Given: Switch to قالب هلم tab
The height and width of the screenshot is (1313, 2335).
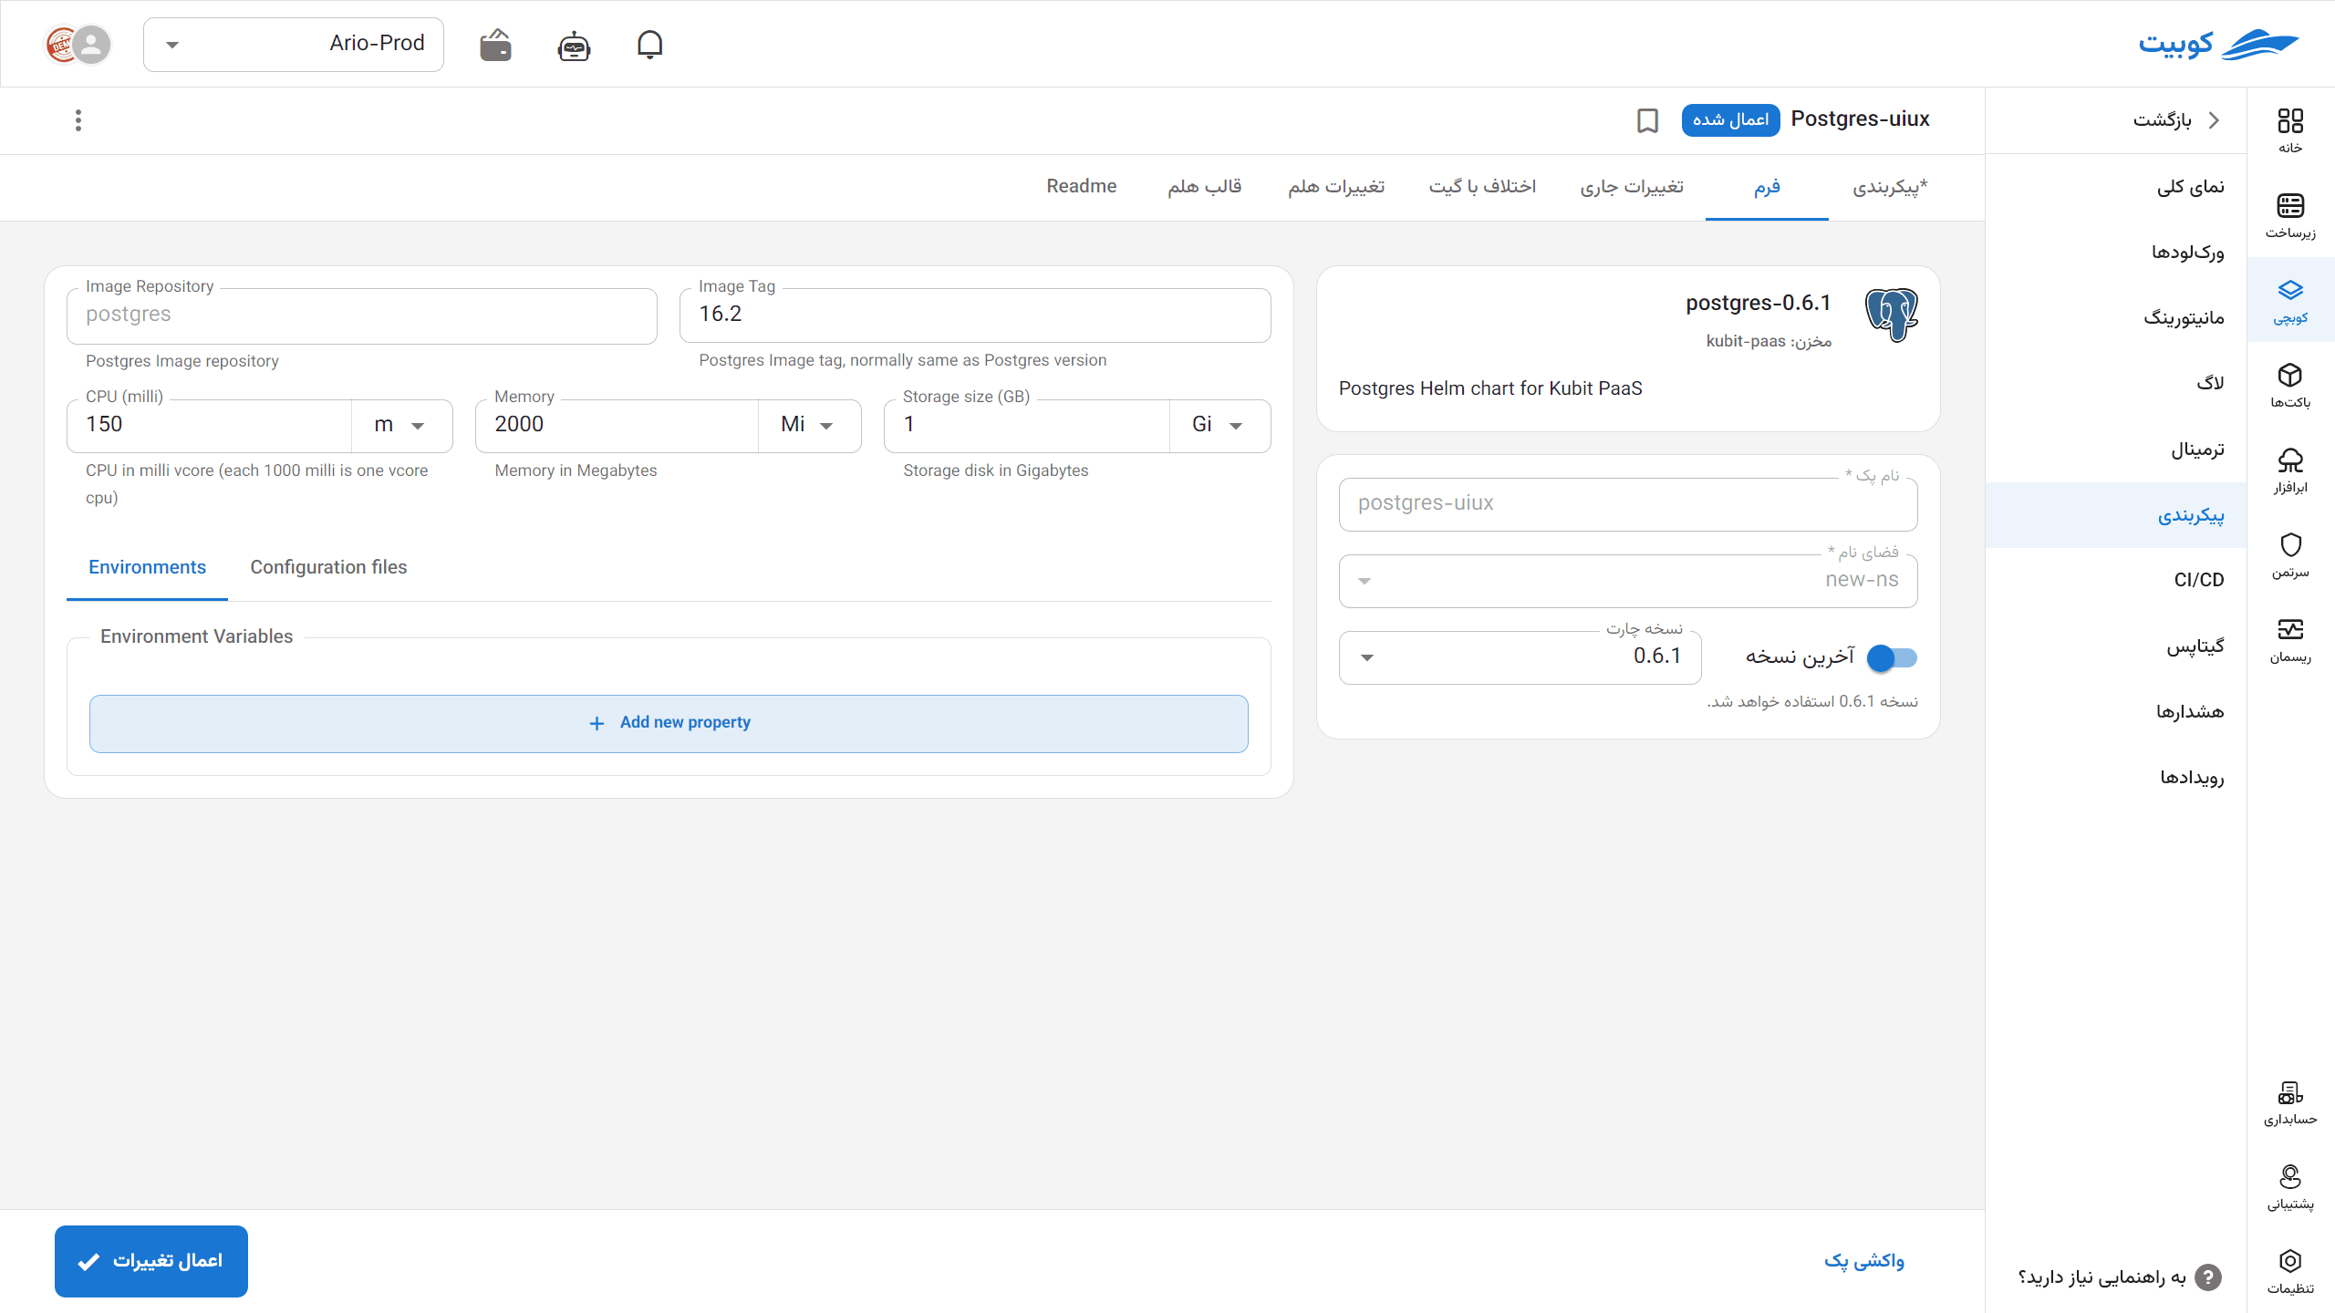Looking at the screenshot, I should [1204, 186].
